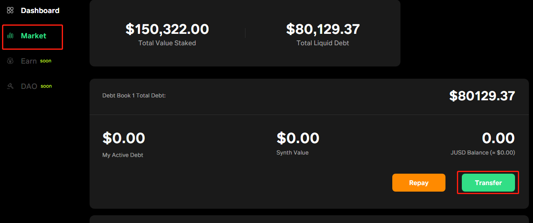Image resolution: width=533 pixels, height=223 pixels.
Task: Click the green Transfer button
Action: [x=488, y=183]
